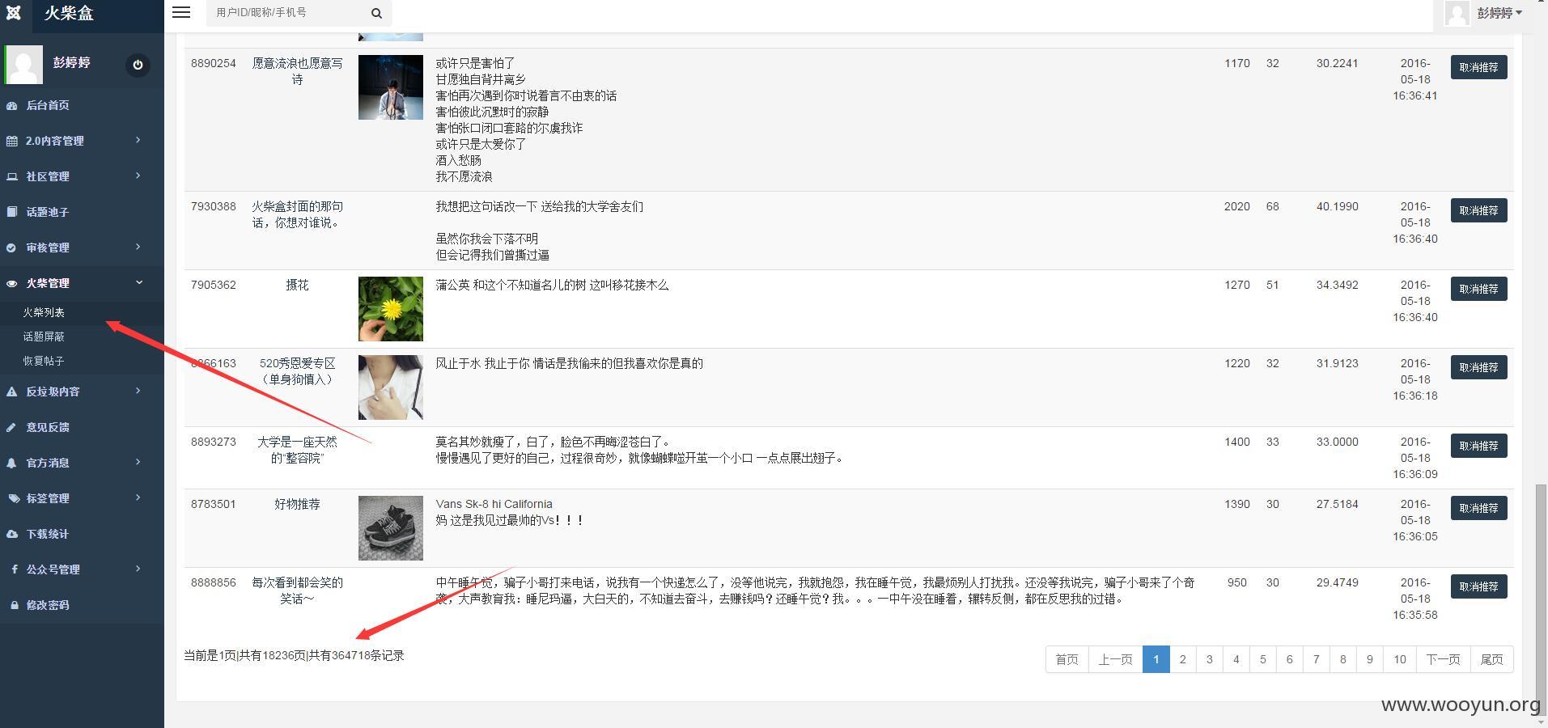Click 取消推荐 for post 8890254
This screenshot has width=1548, height=728.
1478,67
